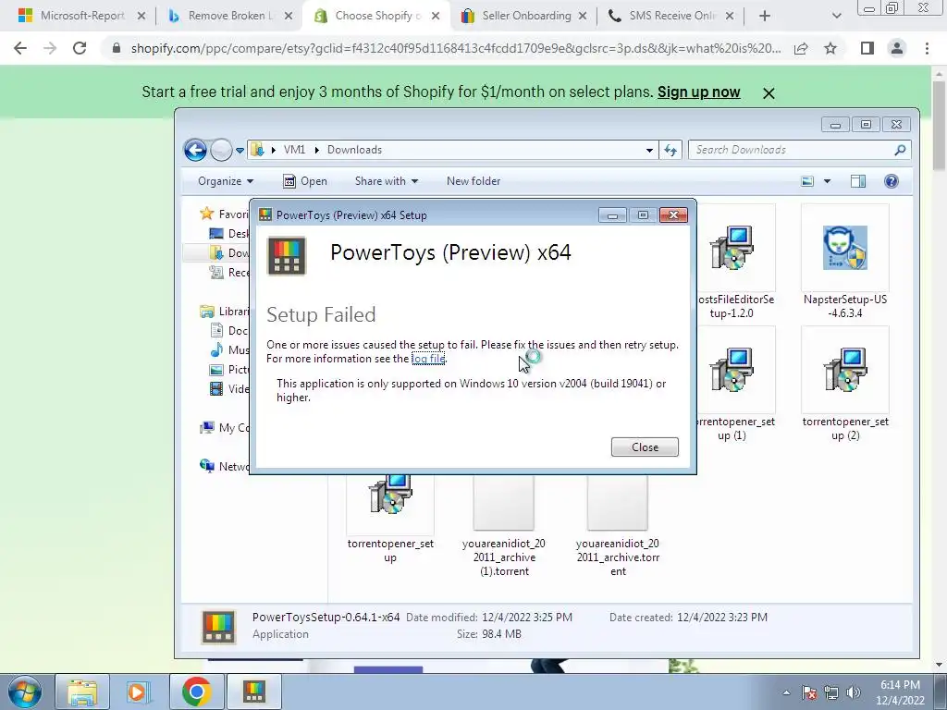947x710 pixels.
Task: Change your view icon in Explorer
Action: coord(807,181)
